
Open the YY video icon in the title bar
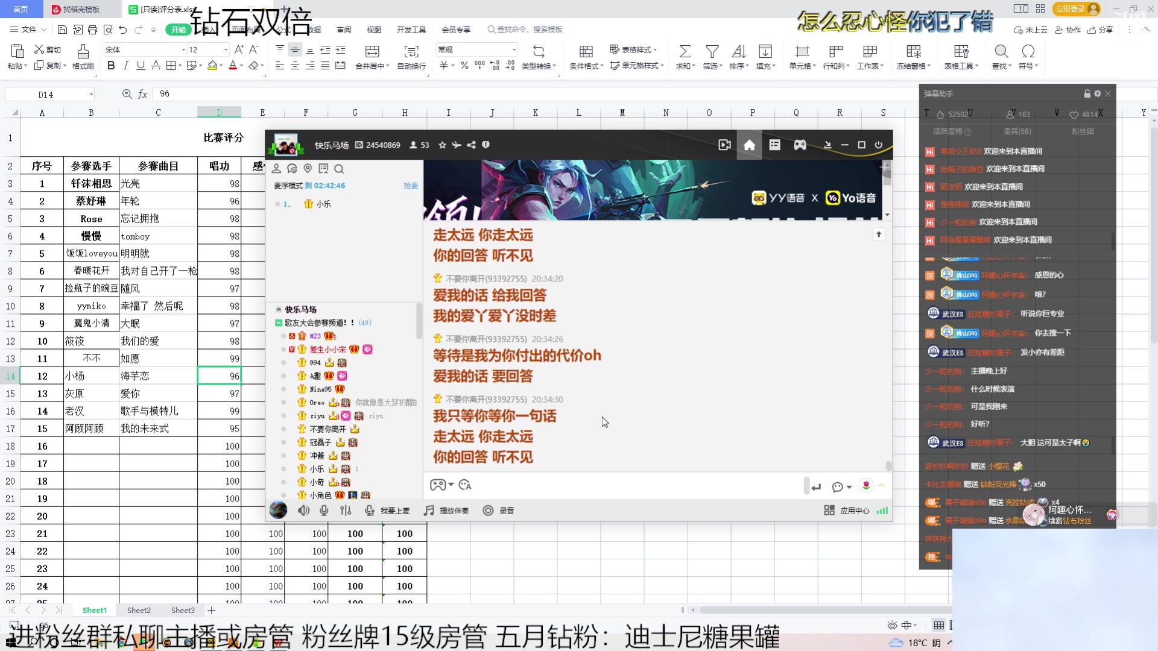tap(724, 145)
